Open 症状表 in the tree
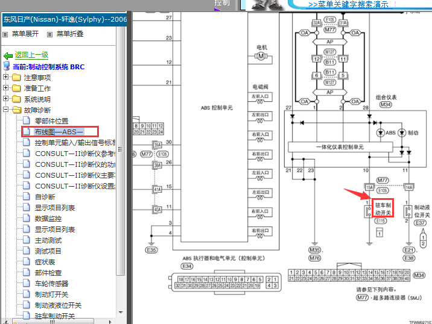The width and height of the screenshot is (432, 324). tap(45, 262)
